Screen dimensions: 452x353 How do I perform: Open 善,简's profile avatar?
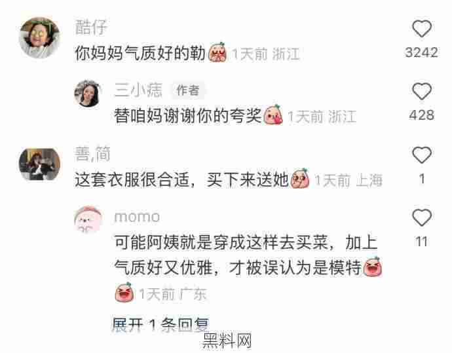pyautogui.click(x=39, y=164)
